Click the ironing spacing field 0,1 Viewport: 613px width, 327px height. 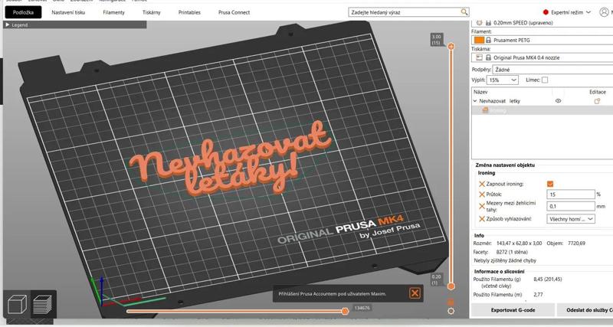point(571,206)
